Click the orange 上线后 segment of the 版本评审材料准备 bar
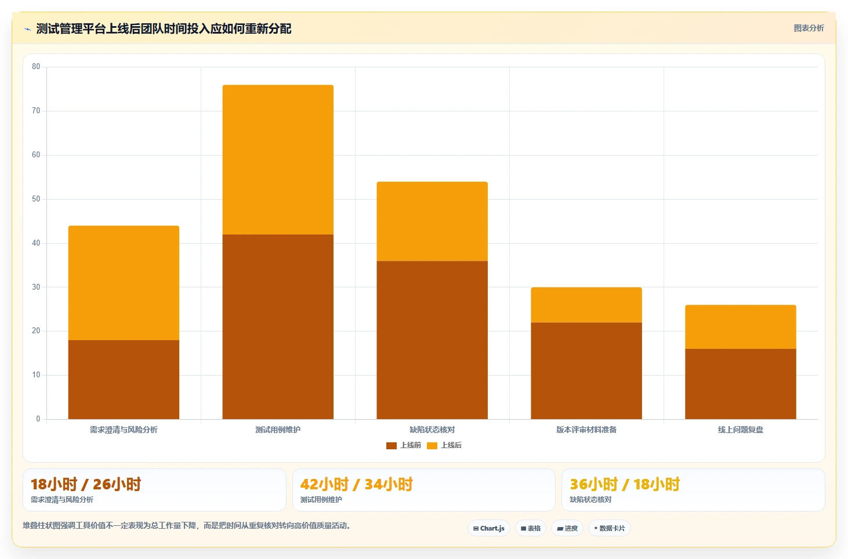The width and height of the screenshot is (848, 559). [586, 305]
